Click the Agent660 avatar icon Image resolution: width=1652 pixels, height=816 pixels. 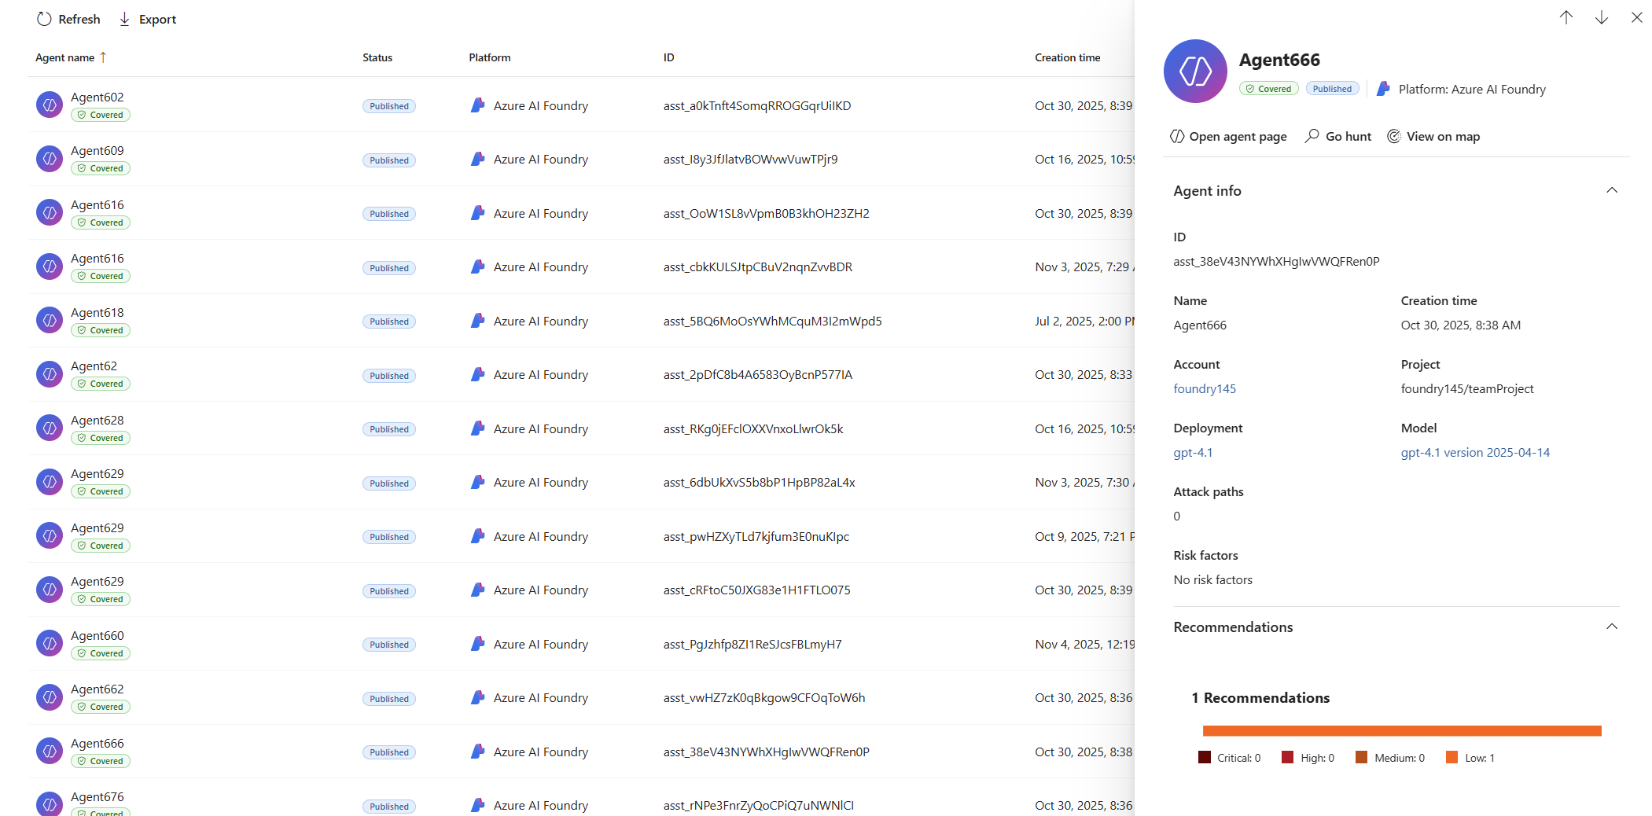pyautogui.click(x=50, y=643)
